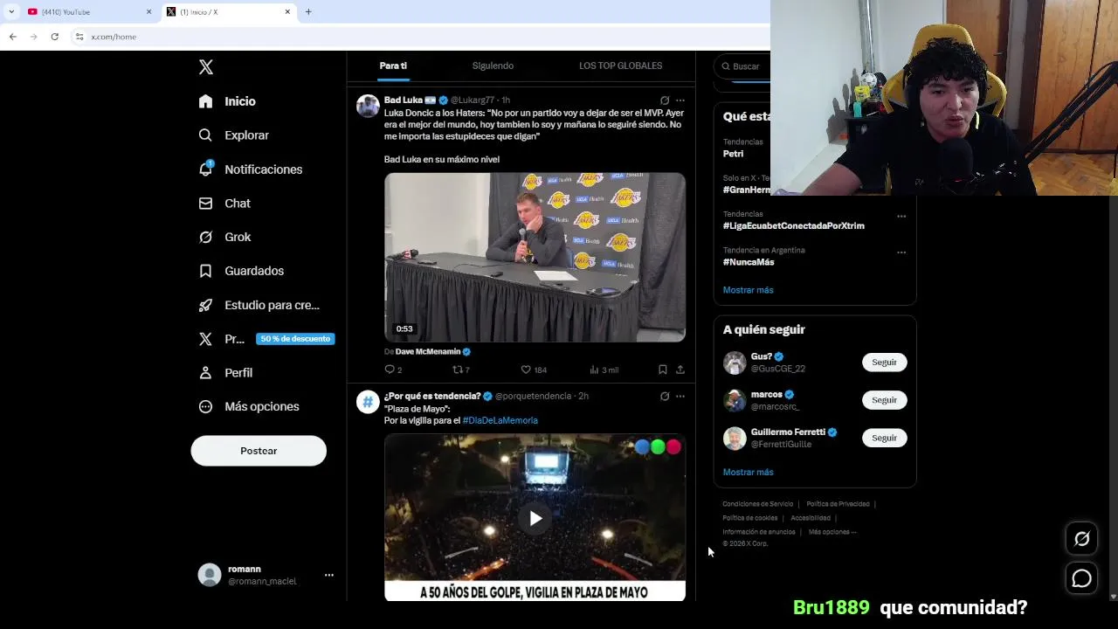Open the Luka Doncic press conference video
Image resolution: width=1118 pixels, height=629 pixels.
tap(535, 257)
